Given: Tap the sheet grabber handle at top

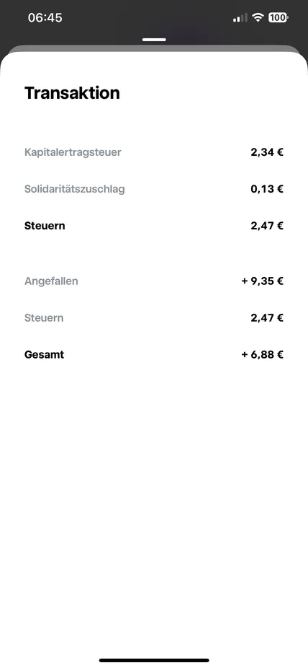Looking at the screenshot, I should click(x=154, y=40).
